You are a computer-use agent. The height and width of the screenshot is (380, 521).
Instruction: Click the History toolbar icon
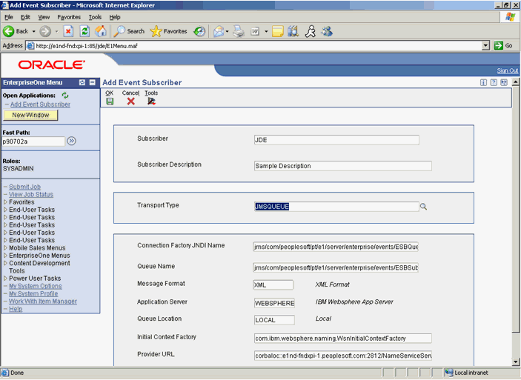point(199,32)
